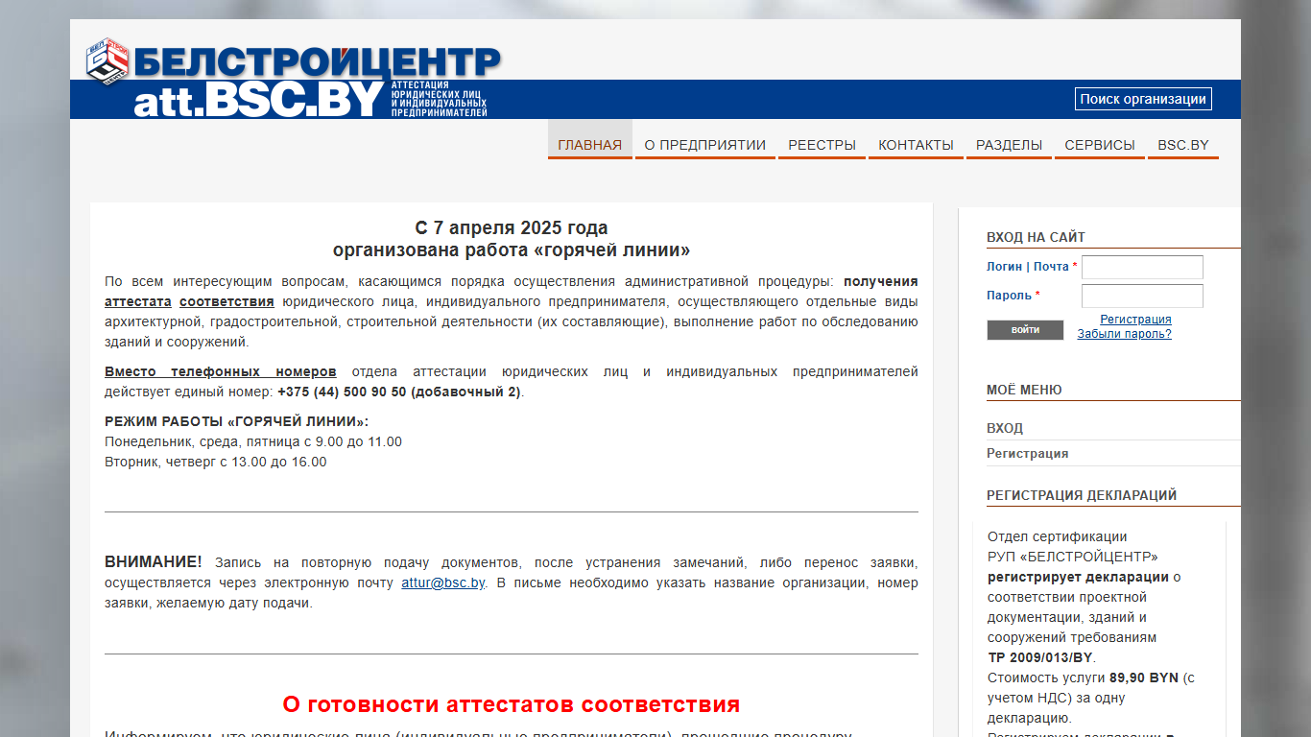
Task: Click the ВОЙТИ login button
Action: pyautogui.click(x=1025, y=330)
